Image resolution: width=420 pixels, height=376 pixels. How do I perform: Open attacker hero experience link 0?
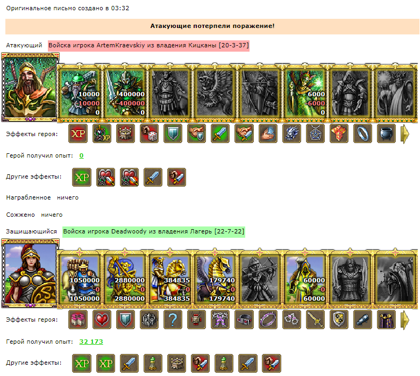tap(81, 155)
